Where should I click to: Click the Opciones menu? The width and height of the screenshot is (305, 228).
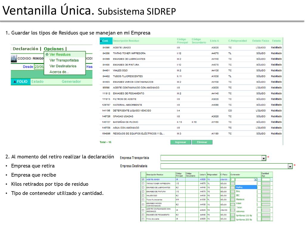point(54,49)
